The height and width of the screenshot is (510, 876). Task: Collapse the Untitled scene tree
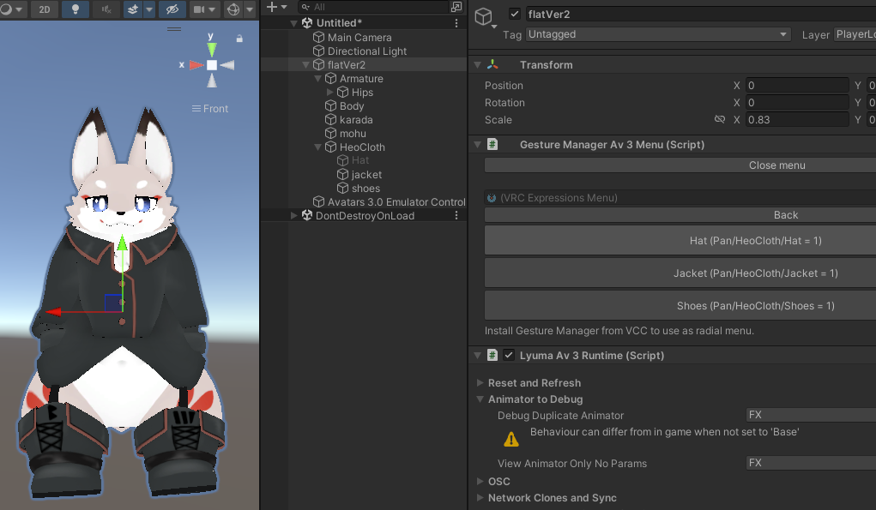coord(294,23)
